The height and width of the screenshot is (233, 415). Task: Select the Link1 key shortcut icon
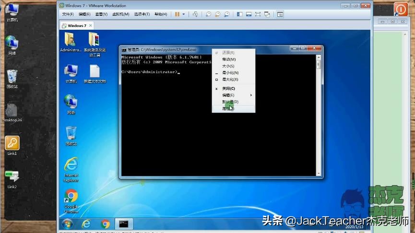[x=12, y=145]
